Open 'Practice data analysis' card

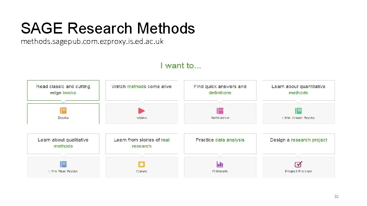point(220,144)
